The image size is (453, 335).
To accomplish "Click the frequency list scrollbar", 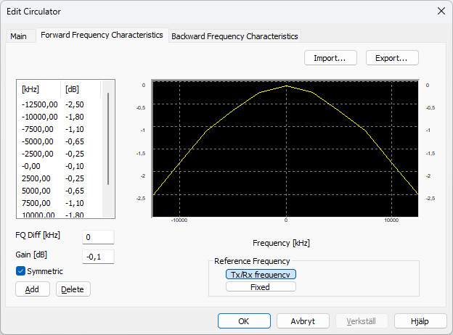I will 109,138.
